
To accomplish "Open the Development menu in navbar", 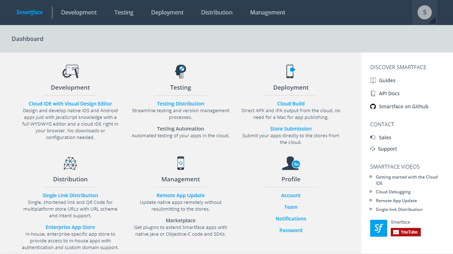I will (79, 12).
